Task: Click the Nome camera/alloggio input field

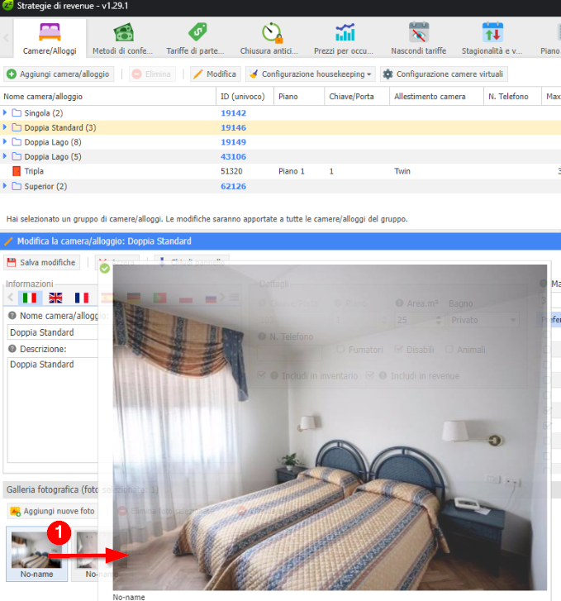Action: pyautogui.click(x=53, y=332)
